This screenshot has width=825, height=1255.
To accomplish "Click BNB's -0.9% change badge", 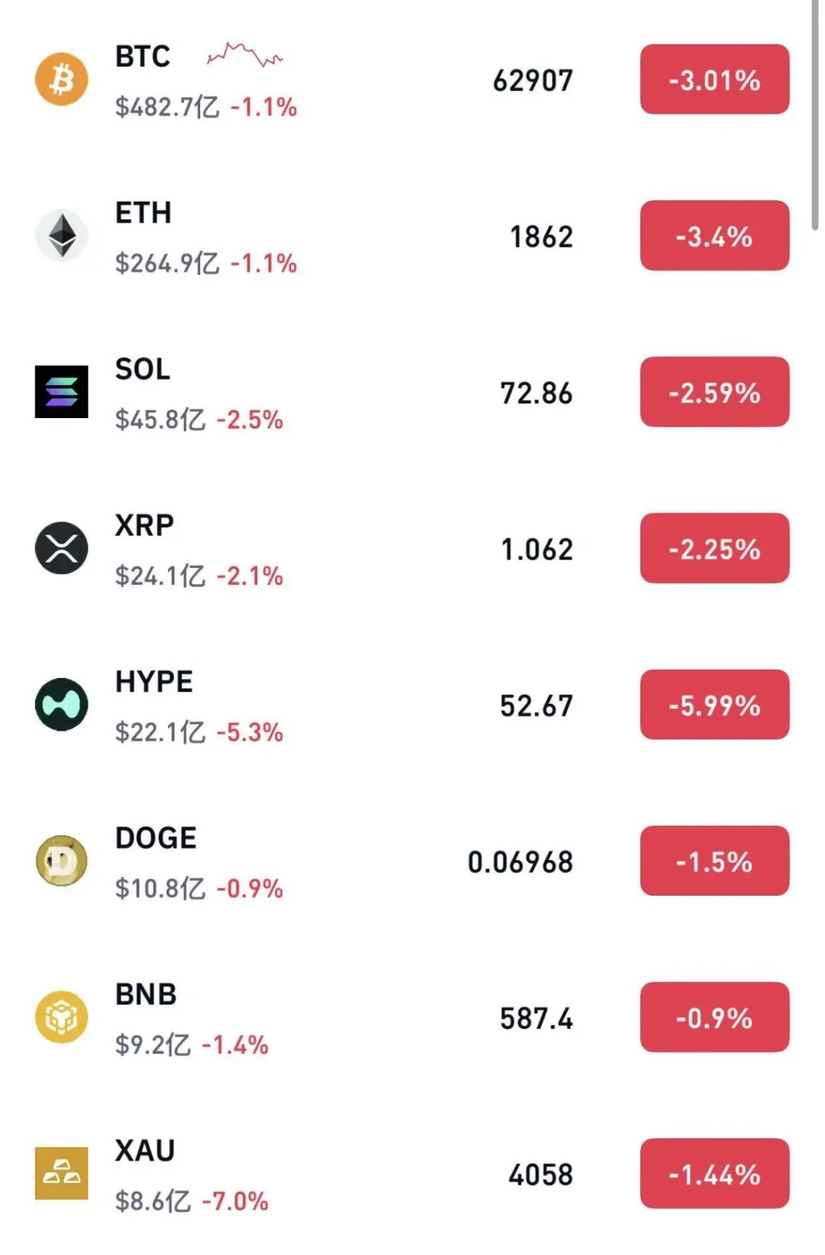I will pos(714,1017).
